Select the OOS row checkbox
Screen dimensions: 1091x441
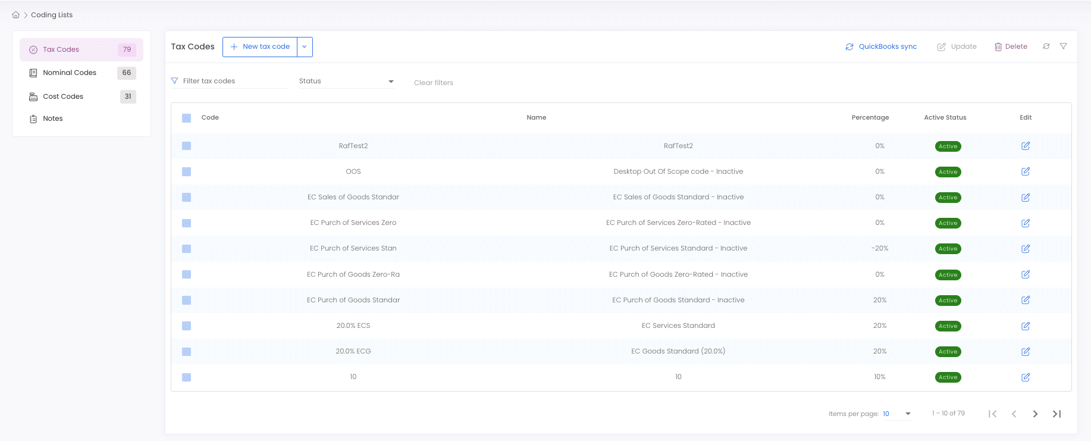(187, 171)
